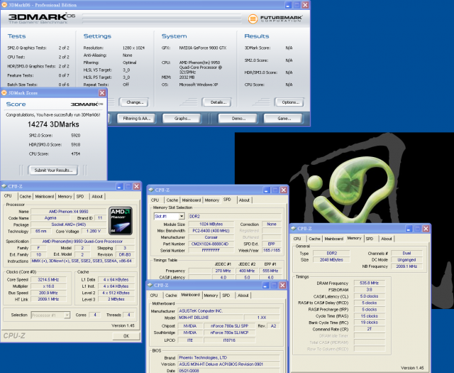Click the Code Name Agena value
The height and width of the screenshot is (373, 454).
pos(50,218)
